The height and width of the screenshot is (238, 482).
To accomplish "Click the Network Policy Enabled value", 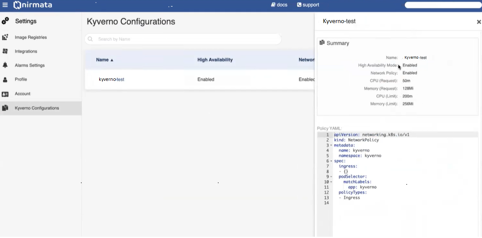I will coord(410,73).
